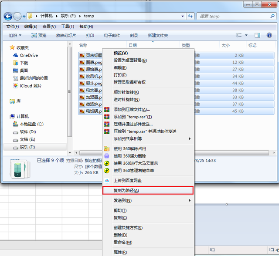Image resolution: width=279 pixels, height=256 pixels.
Task: Click the Back navigation arrow
Action: pyautogui.click(x=8, y=17)
